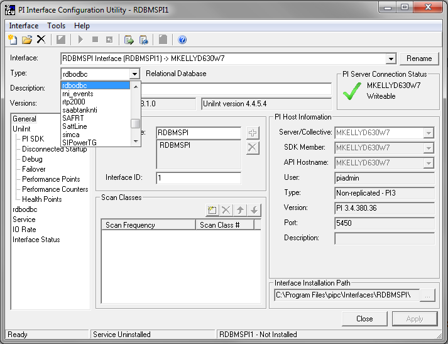Choose simca from the type list
This screenshot has height=344, width=448.
pyautogui.click(x=96, y=135)
